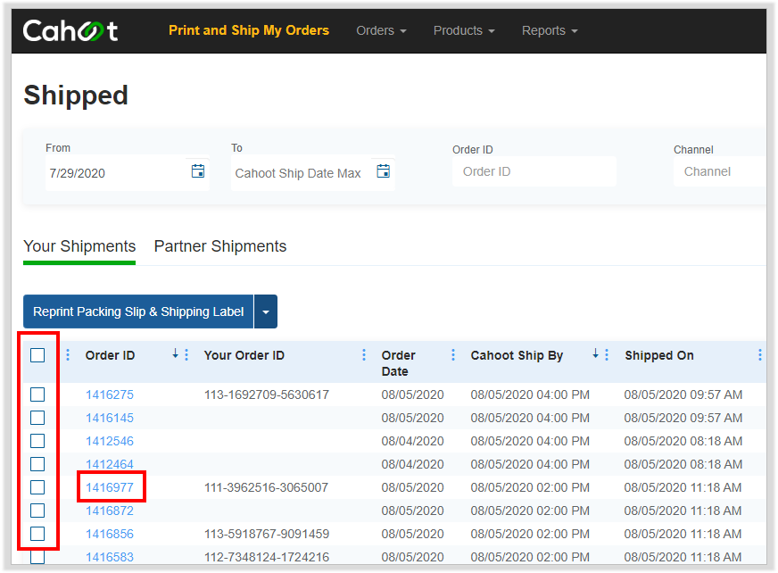Expand the Orders menu
This screenshot has height=573, width=778.
[381, 30]
